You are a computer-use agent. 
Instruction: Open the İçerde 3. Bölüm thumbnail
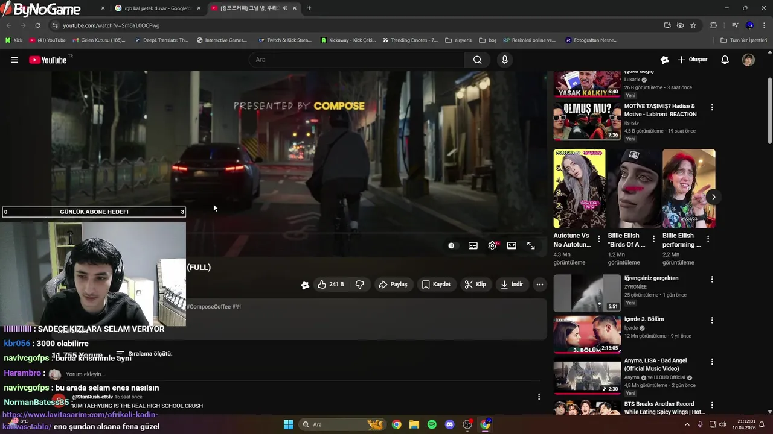tap(587, 335)
